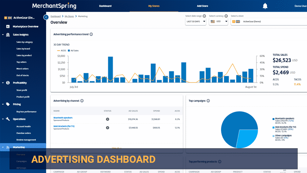Collapse the Pricing section arrow
The height and width of the screenshot is (173, 307).
[x=3, y=104]
